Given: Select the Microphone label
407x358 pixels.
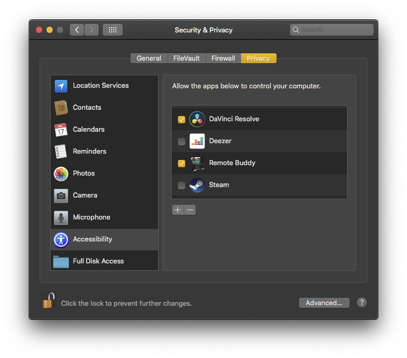Looking at the screenshot, I should [92, 217].
